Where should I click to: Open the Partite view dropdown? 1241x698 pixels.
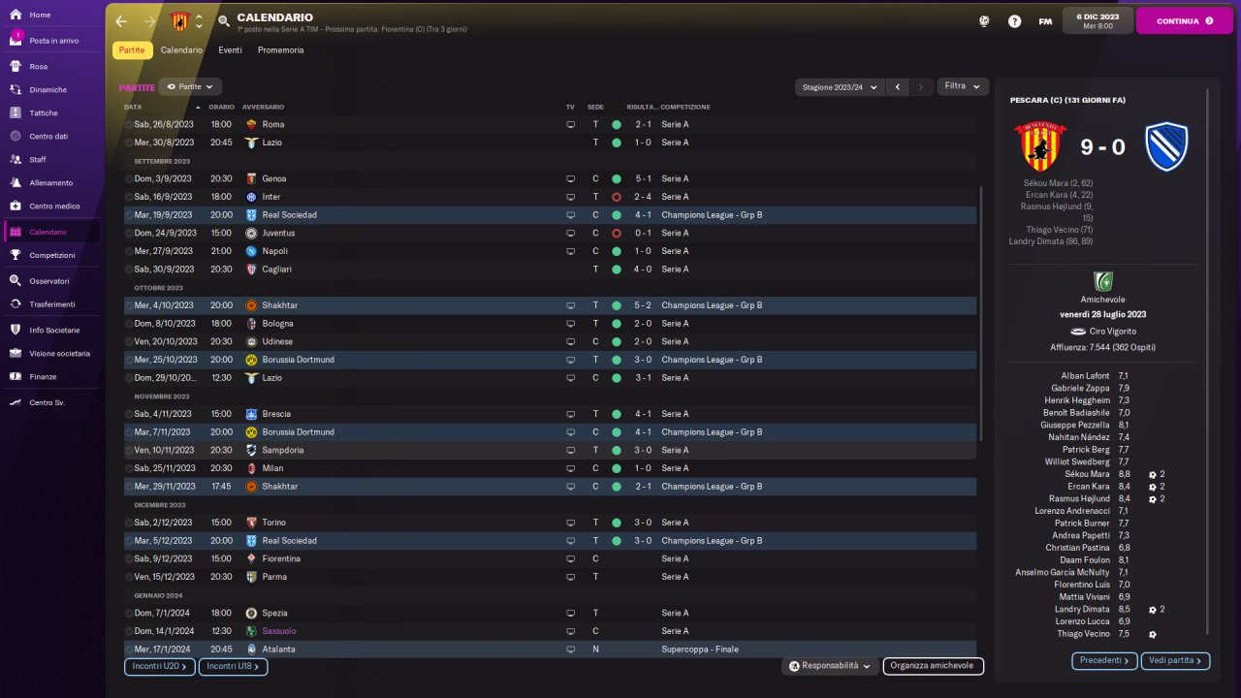point(190,86)
